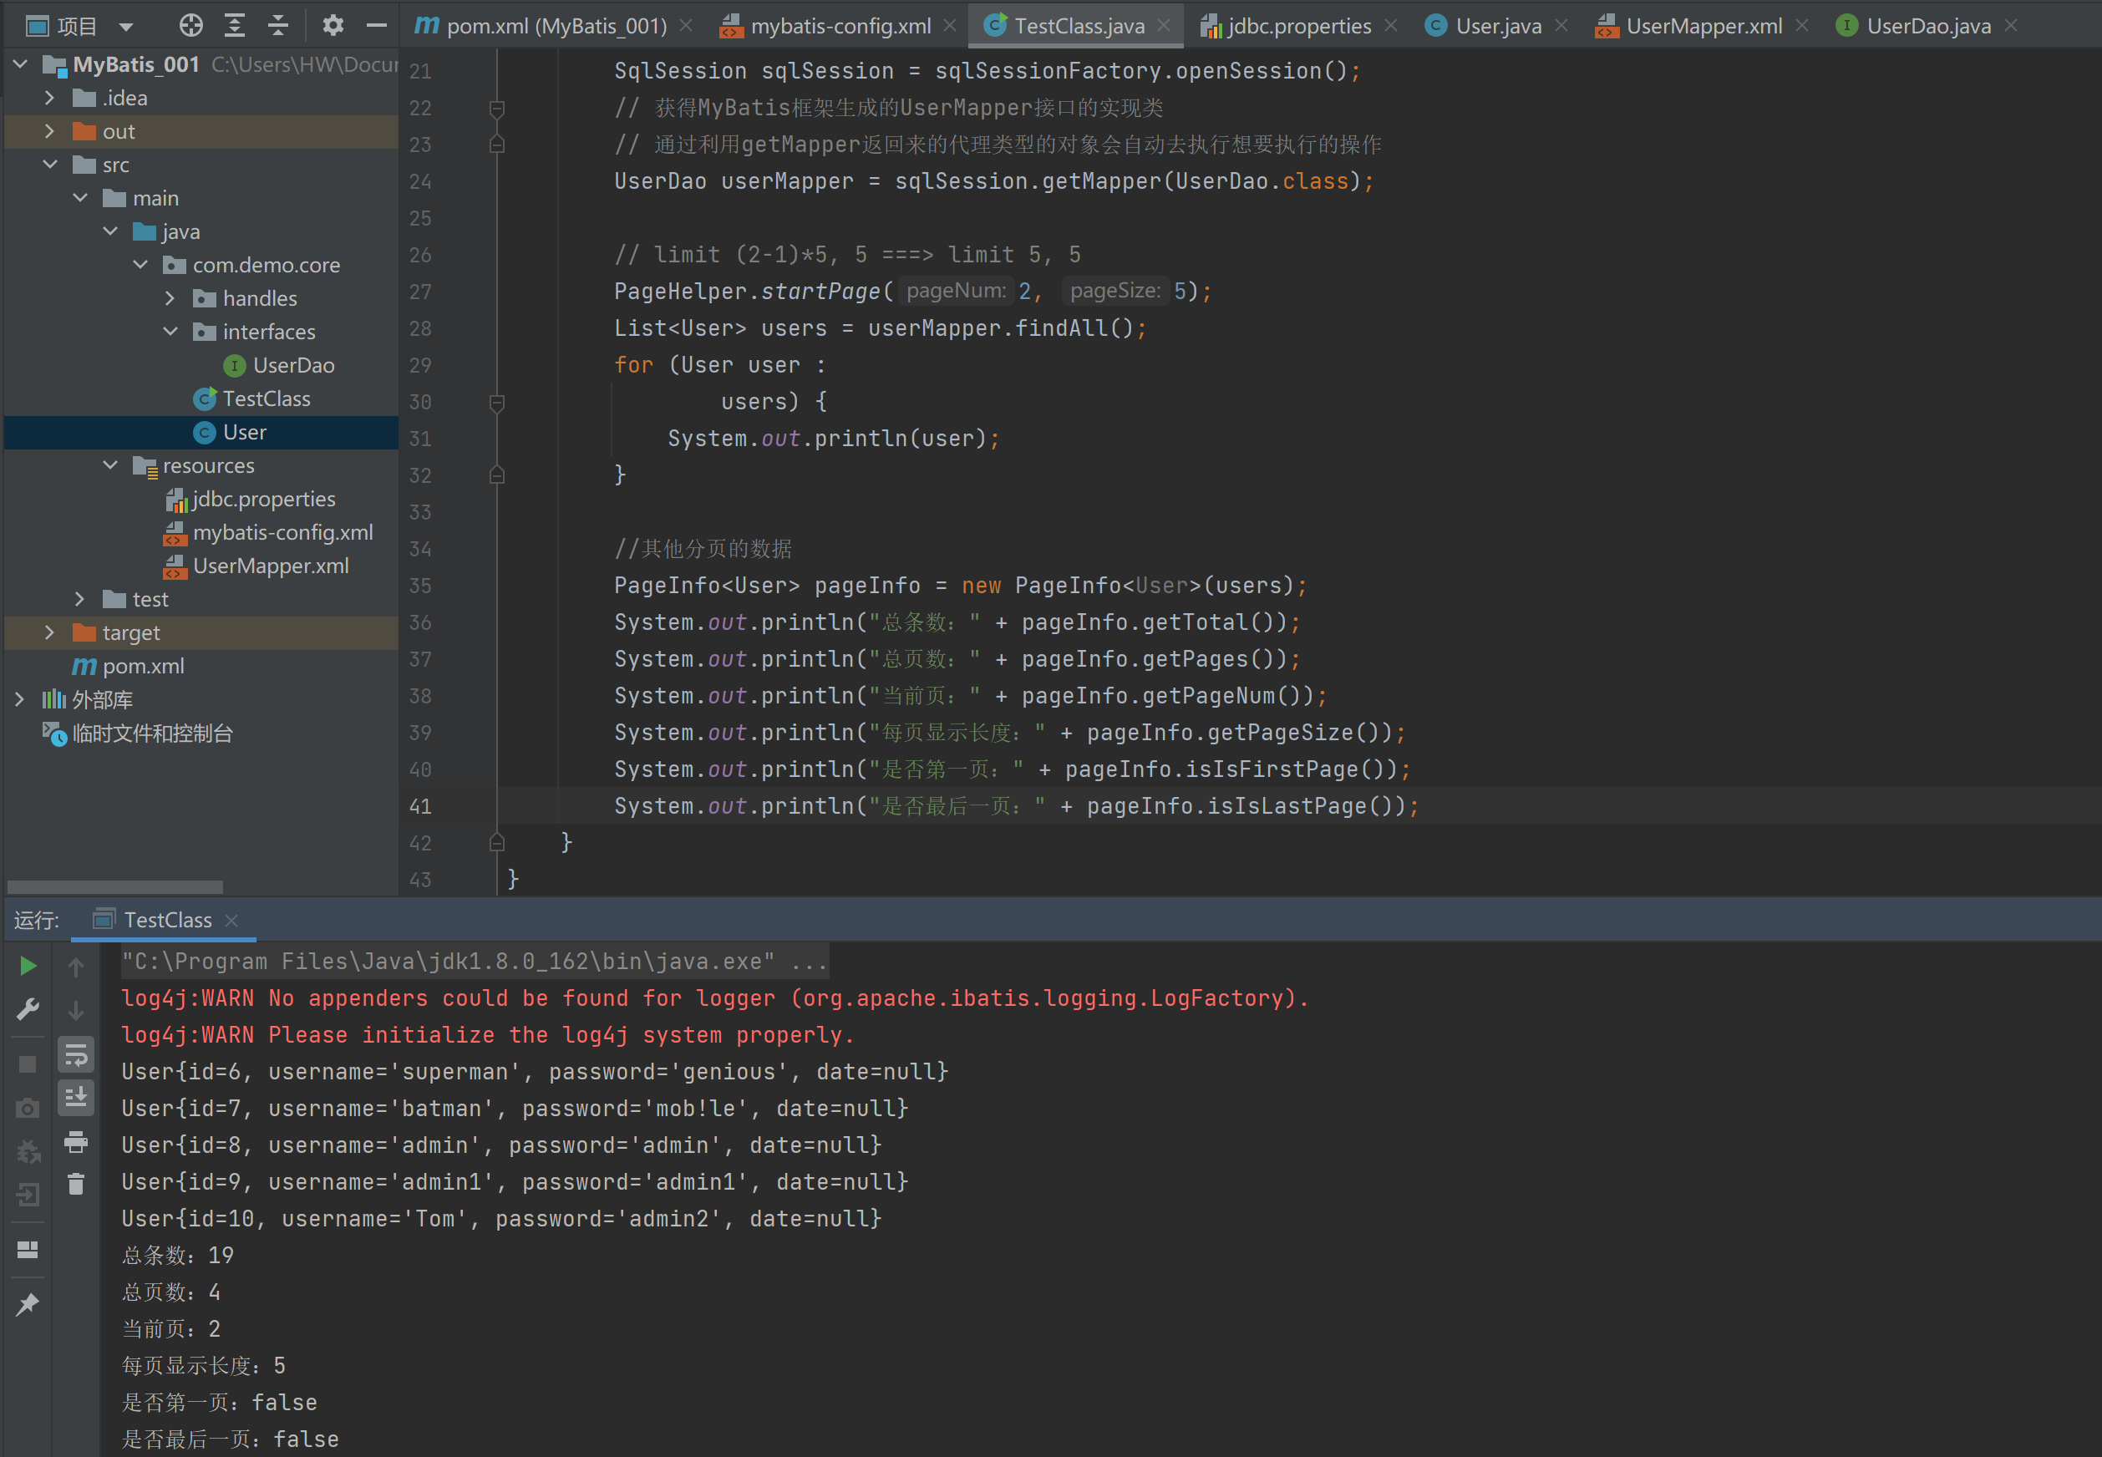Close the TestClass run tab
The image size is (2102, 1457).
[x=231, y=920]
